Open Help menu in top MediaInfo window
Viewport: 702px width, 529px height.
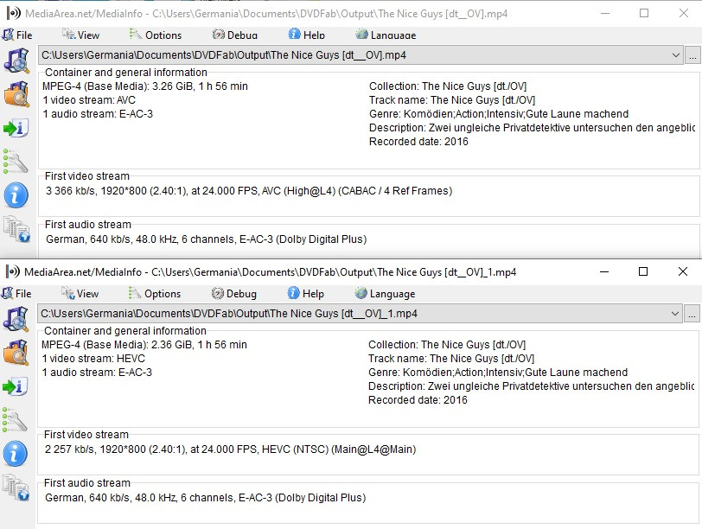click(307, 35)
